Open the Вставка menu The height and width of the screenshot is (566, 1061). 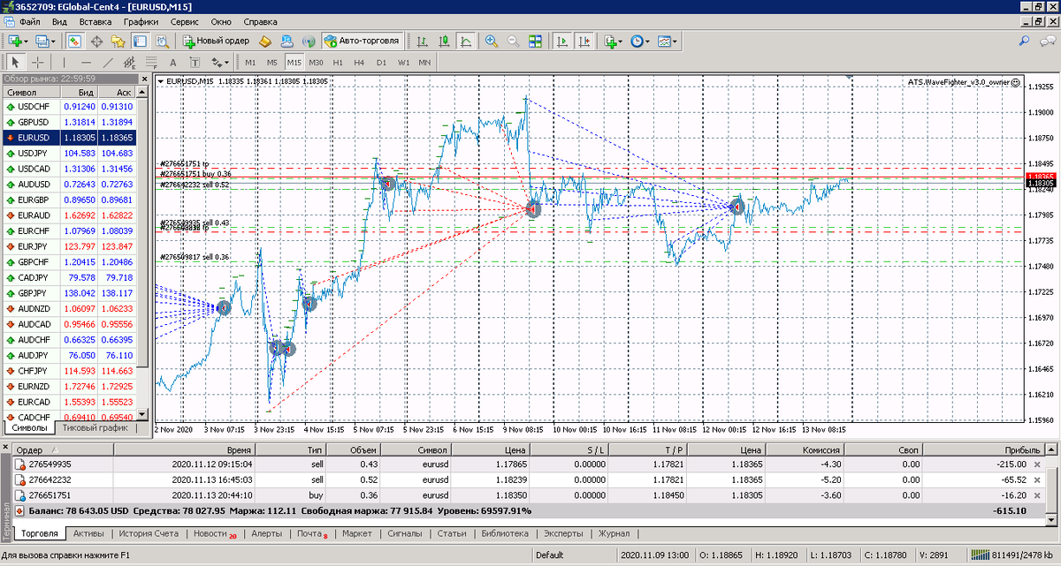(x=95, y=20)
